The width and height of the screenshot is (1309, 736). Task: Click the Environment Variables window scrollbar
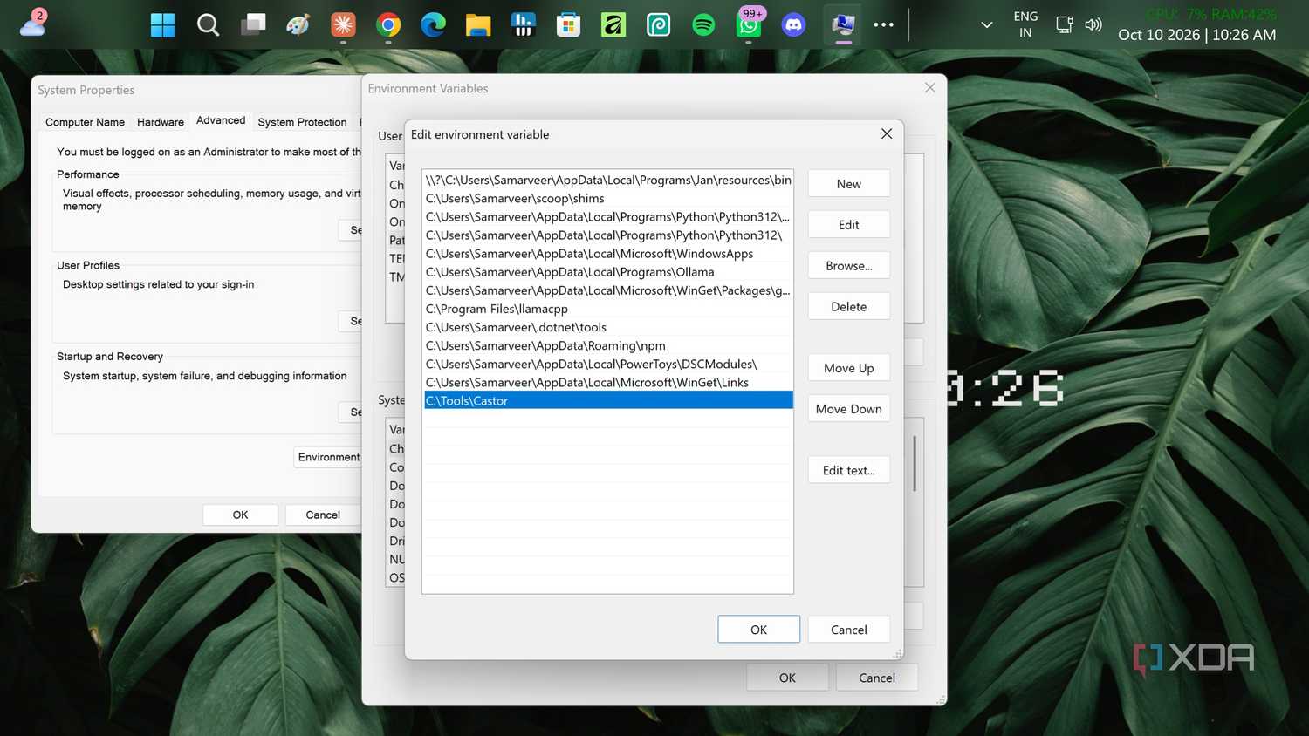[915, 464]
